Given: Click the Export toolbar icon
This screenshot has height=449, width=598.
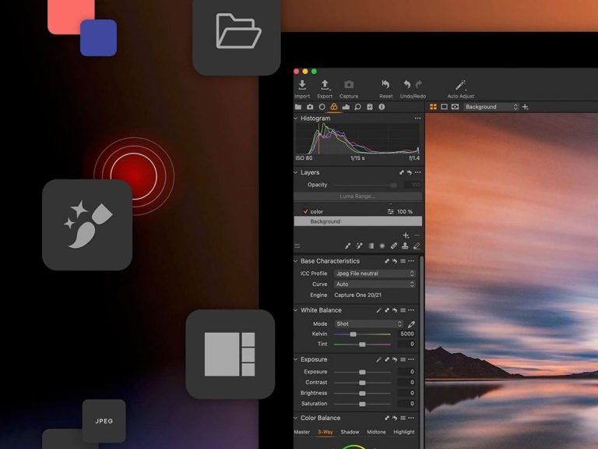Looking at the screenshot, I should (x=325, y=85).
